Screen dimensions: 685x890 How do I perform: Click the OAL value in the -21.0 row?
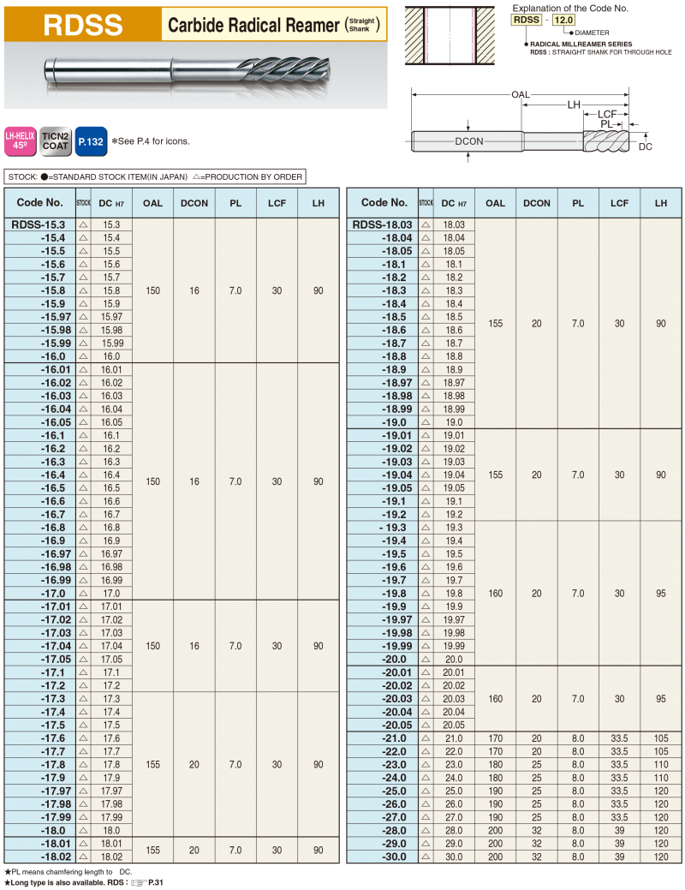[496, 738]
